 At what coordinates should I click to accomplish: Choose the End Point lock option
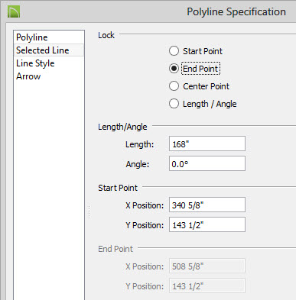tap(174, 69)
